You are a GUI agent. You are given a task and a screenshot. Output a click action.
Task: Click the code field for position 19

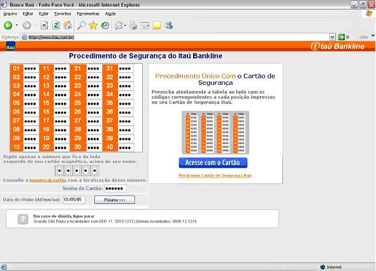click(x=61, y=138)
